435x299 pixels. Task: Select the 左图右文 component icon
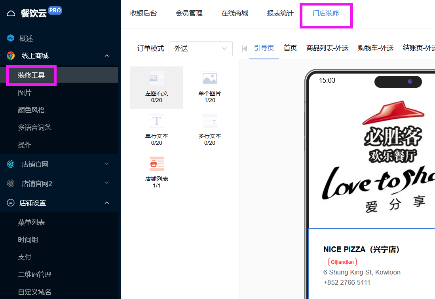(156, 78)
